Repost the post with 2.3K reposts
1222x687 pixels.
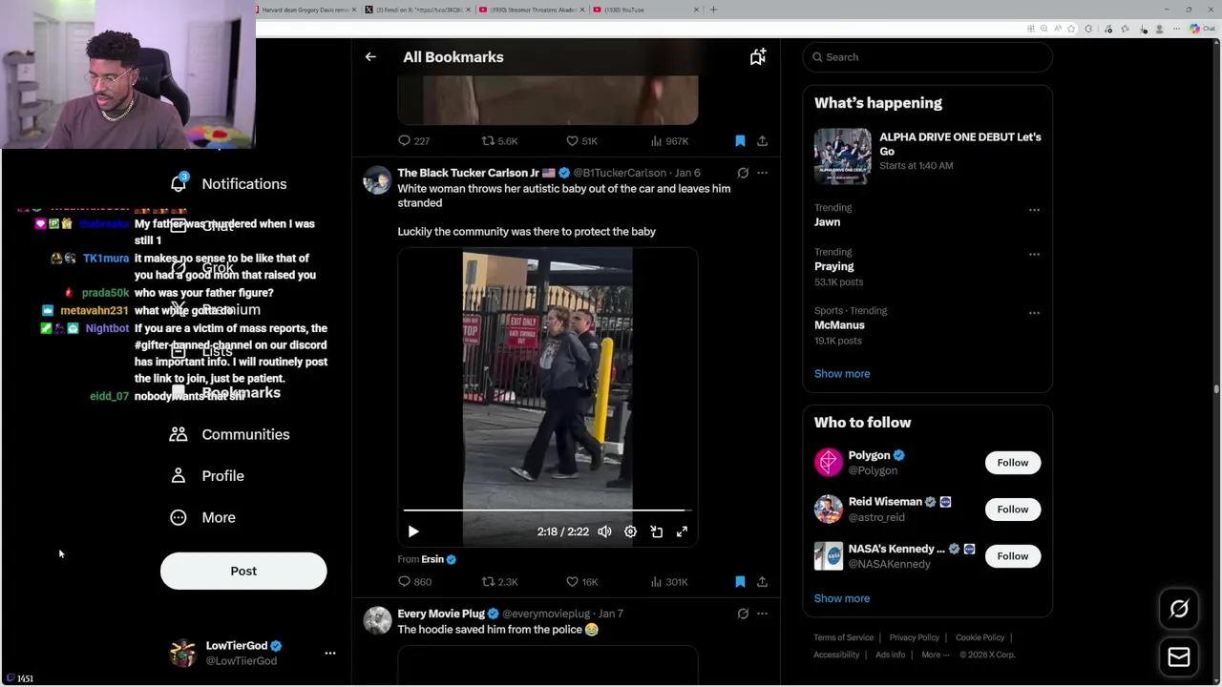499,582
